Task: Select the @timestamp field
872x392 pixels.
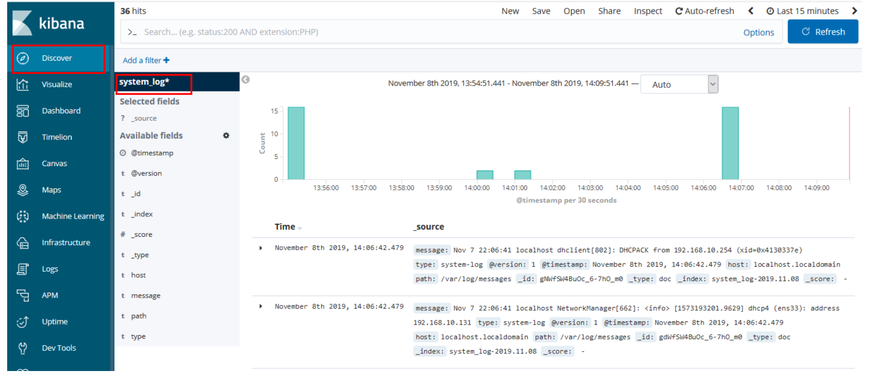Action: click(x=152, y=153)
